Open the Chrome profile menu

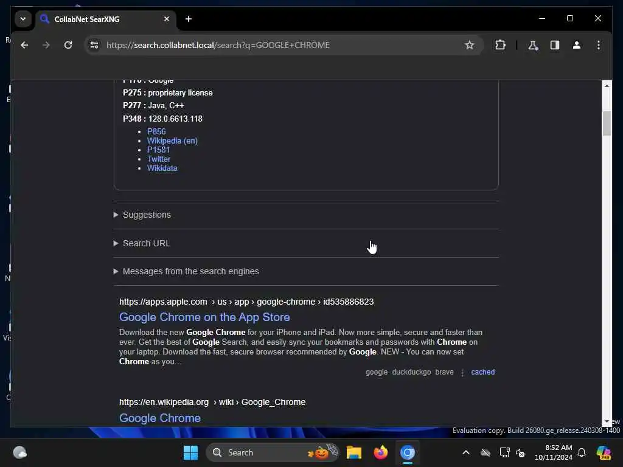click(577, 45)
